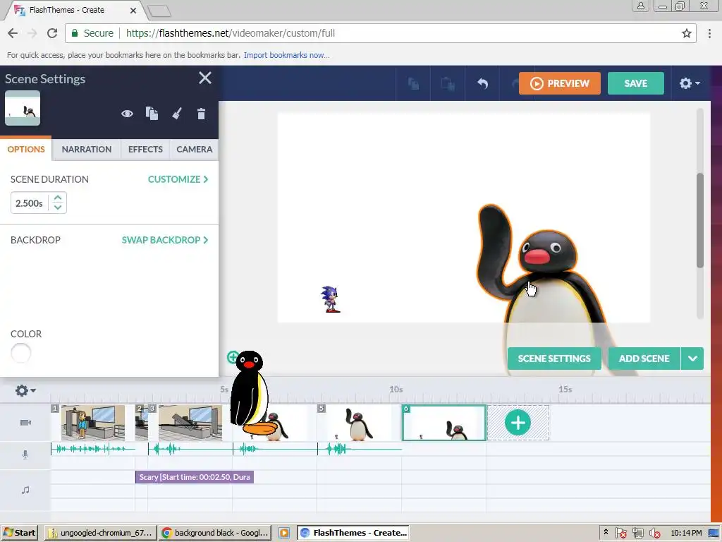Duplicate scene using the copy icon
This screenshot has height=542, width=722.
pyautogui.click(x=152, y=114)
